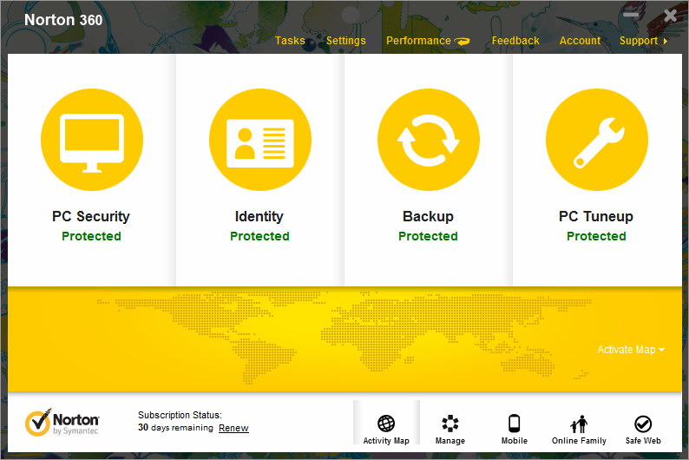Image resolution: width=689 pixels, height=460 pixels.
Task: Click the Norton 360 title text
Action: (x=63, y=20)
